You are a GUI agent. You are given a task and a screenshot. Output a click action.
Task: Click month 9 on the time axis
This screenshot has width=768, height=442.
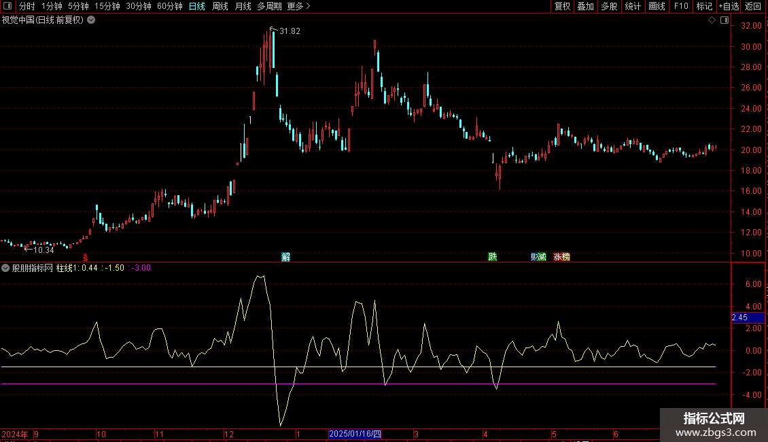pyautogui.click(x=36, y=434)
